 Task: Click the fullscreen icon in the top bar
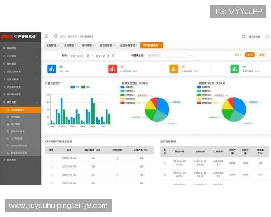coord(243,37)
